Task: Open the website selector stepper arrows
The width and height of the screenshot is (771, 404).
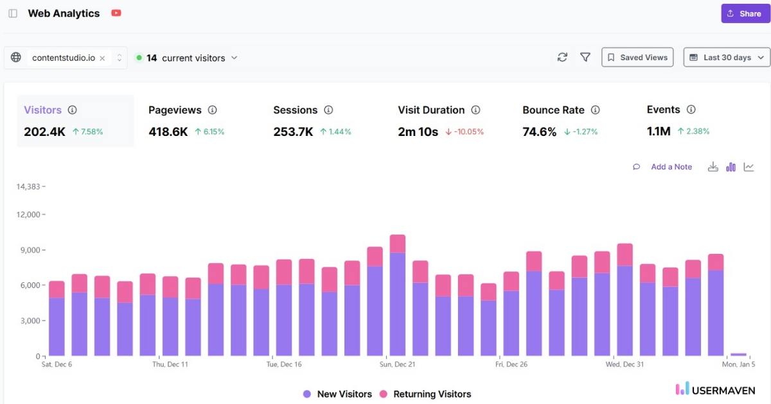Action: click(120, 57)
